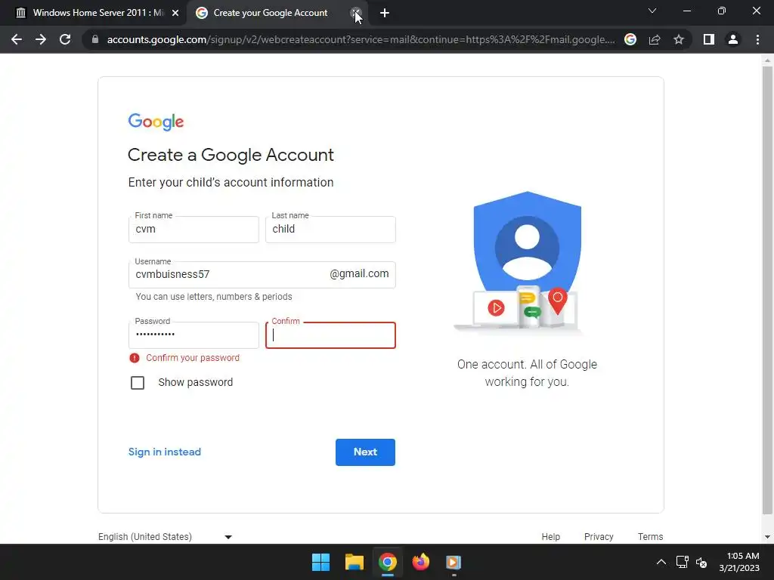Restore down the Chrome window
Viewport: 774px width, 580px height.
722,11
